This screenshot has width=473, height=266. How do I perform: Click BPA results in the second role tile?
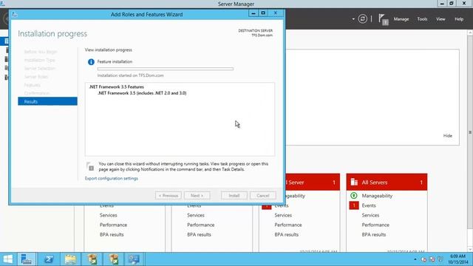point(199,235)
